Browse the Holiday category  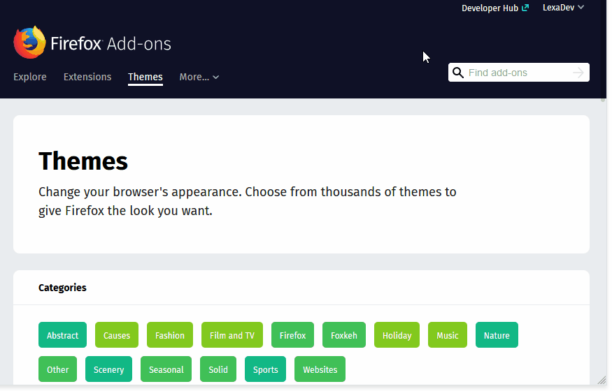(399, 337)
